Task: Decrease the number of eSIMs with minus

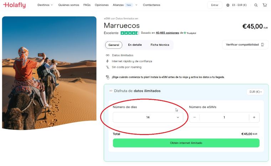Action: pos(194,117)
